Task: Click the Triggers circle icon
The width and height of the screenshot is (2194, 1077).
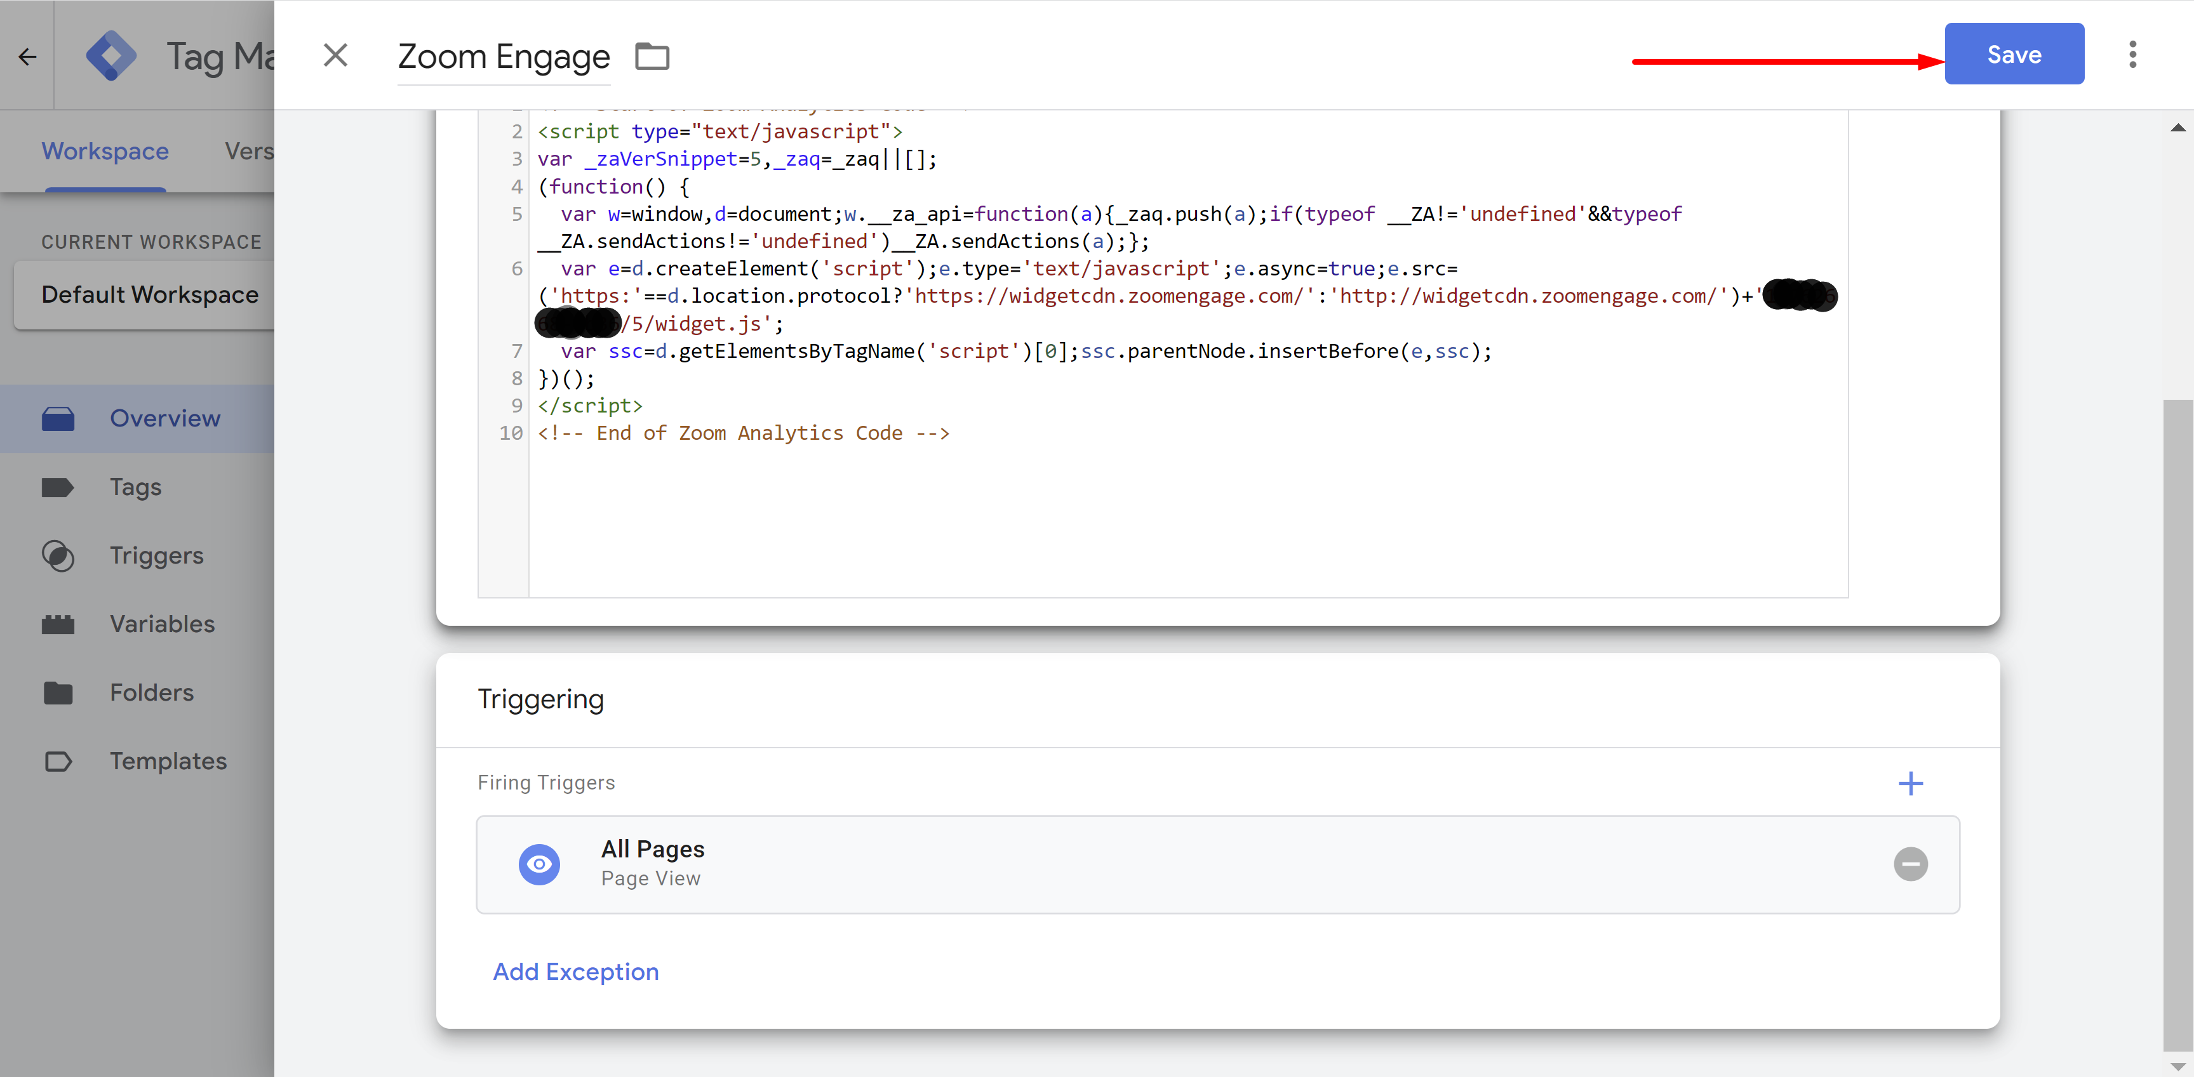Action: pos(58,556)
